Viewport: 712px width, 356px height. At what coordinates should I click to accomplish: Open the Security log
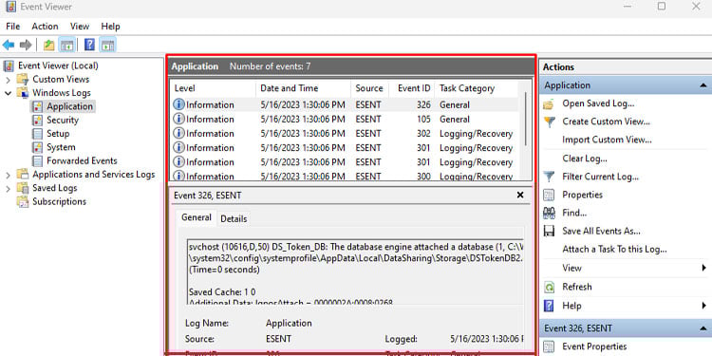click(x=63, y=121)
